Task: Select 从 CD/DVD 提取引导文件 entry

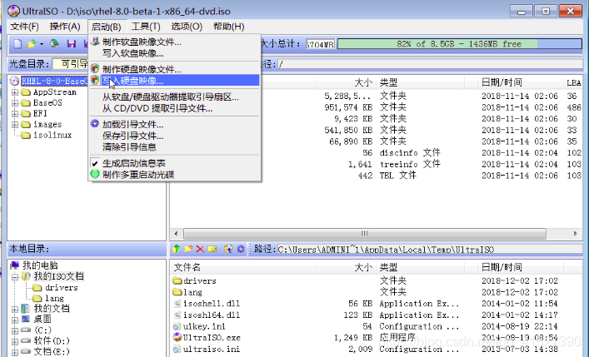Action: (x=175, y=108)
